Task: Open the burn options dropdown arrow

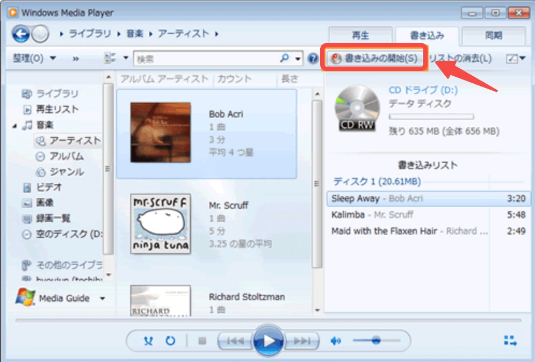Action: (x=522, y=59)
